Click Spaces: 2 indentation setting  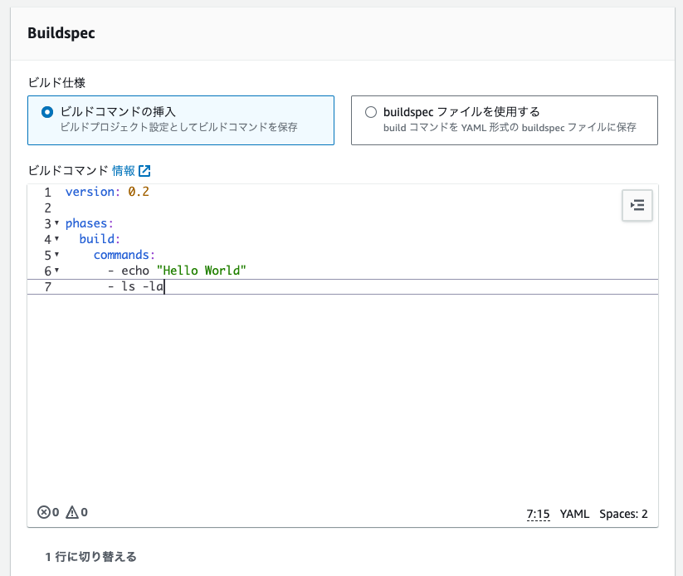(623, 514)
